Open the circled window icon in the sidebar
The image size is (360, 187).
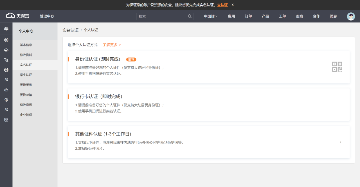click(x=6, y=70)
